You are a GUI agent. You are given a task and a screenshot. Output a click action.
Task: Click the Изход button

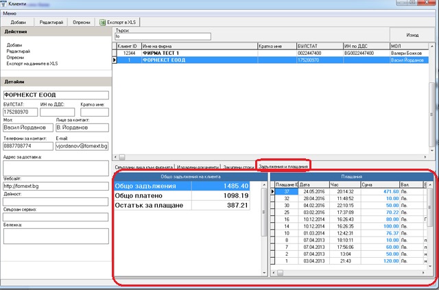[x=412, y=35]
